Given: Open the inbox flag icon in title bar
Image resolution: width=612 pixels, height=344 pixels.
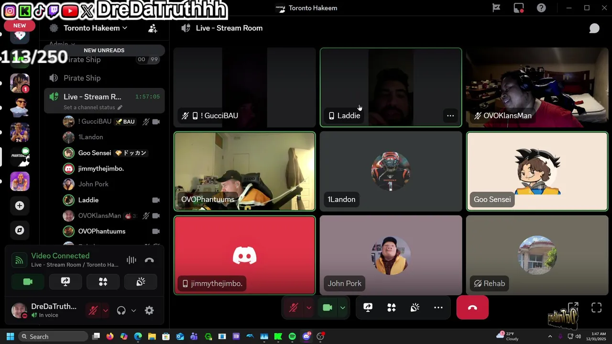Looking at the screenshot, I should click(x=496, y=8).
